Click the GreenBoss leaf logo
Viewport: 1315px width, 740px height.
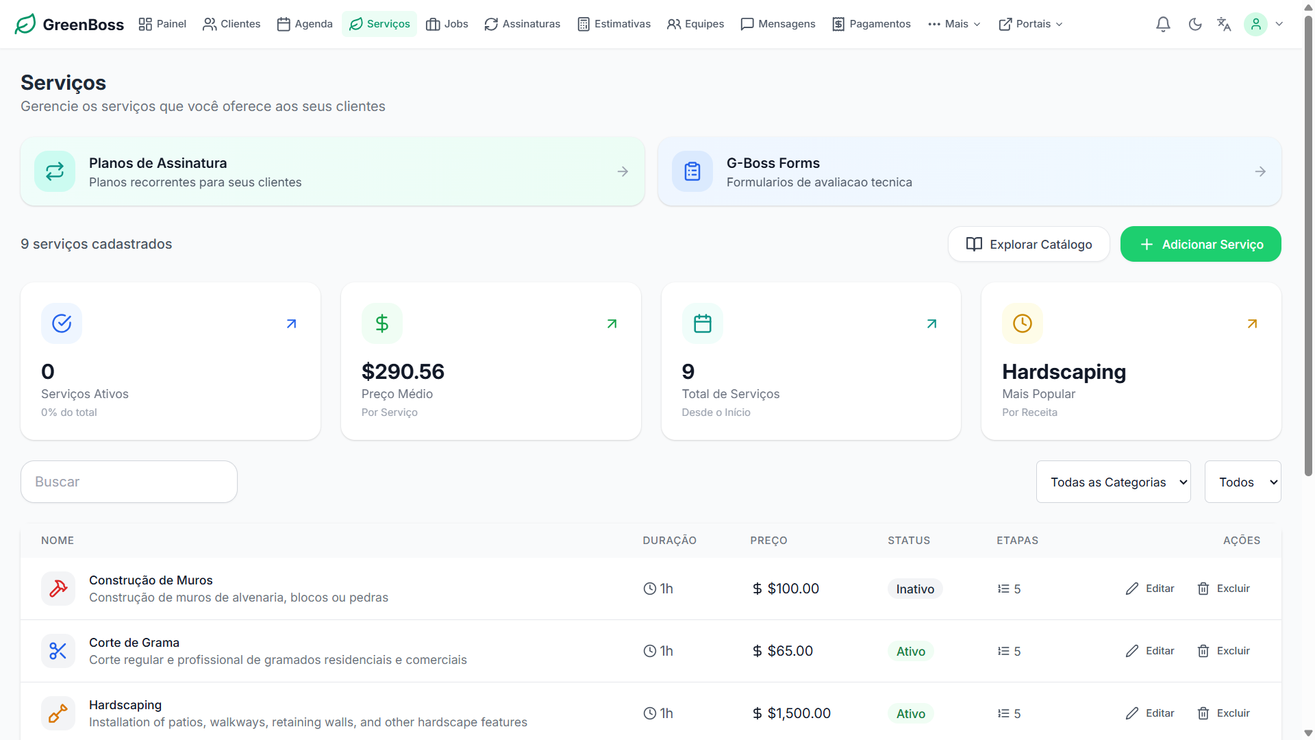[x=25, y=24]
